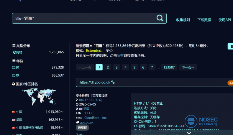233x135 pixels.
Task: Click the Hong Kong flag icon
Action: (x=14, y=128)
